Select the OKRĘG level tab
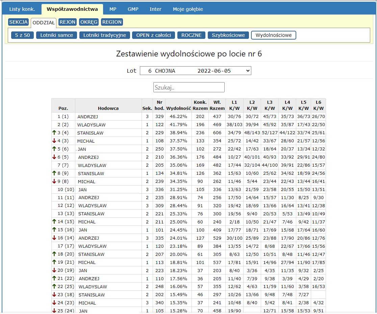377x314 pixels. 89,22
